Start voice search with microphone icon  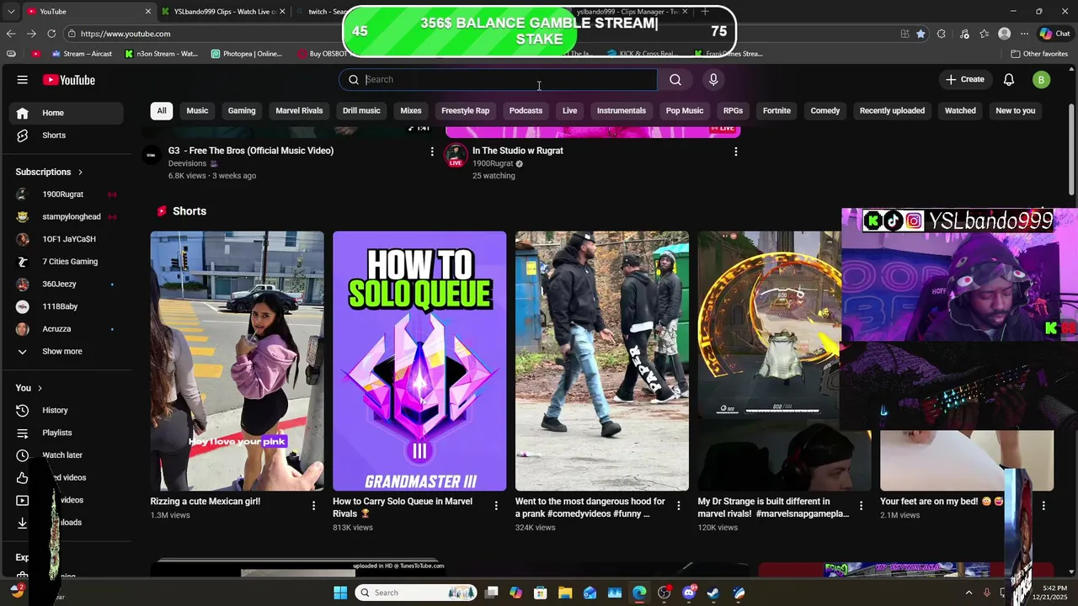coord(713,79)
